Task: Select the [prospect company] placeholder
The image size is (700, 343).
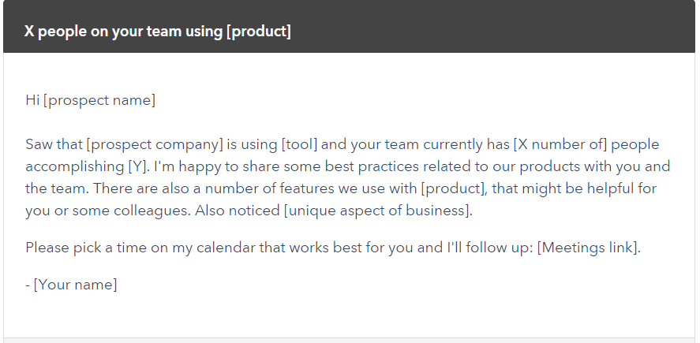Action: click(155, 144)
